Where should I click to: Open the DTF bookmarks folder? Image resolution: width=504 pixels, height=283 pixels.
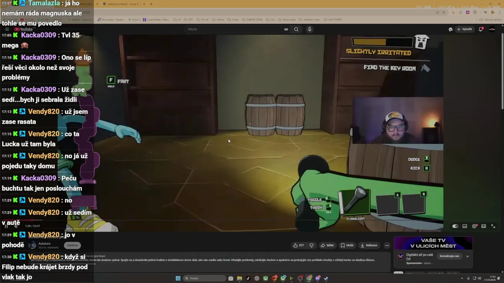[189, 20]
